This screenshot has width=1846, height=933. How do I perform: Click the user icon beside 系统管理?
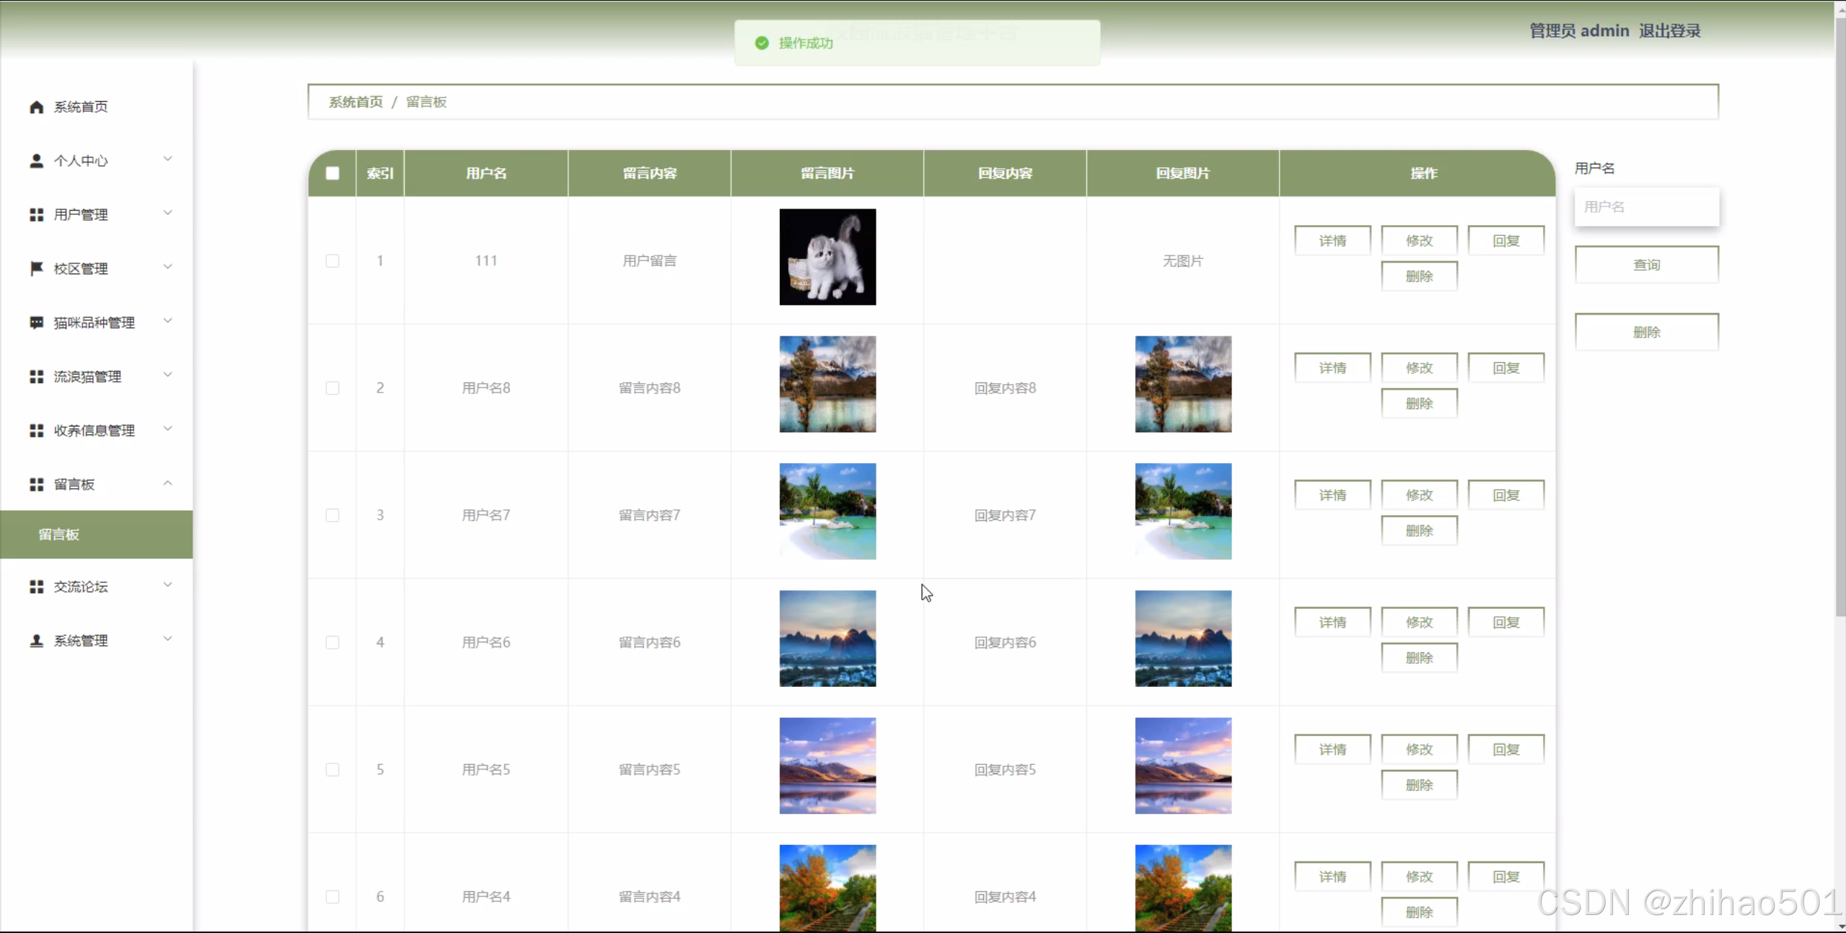[x=36, y=641]
